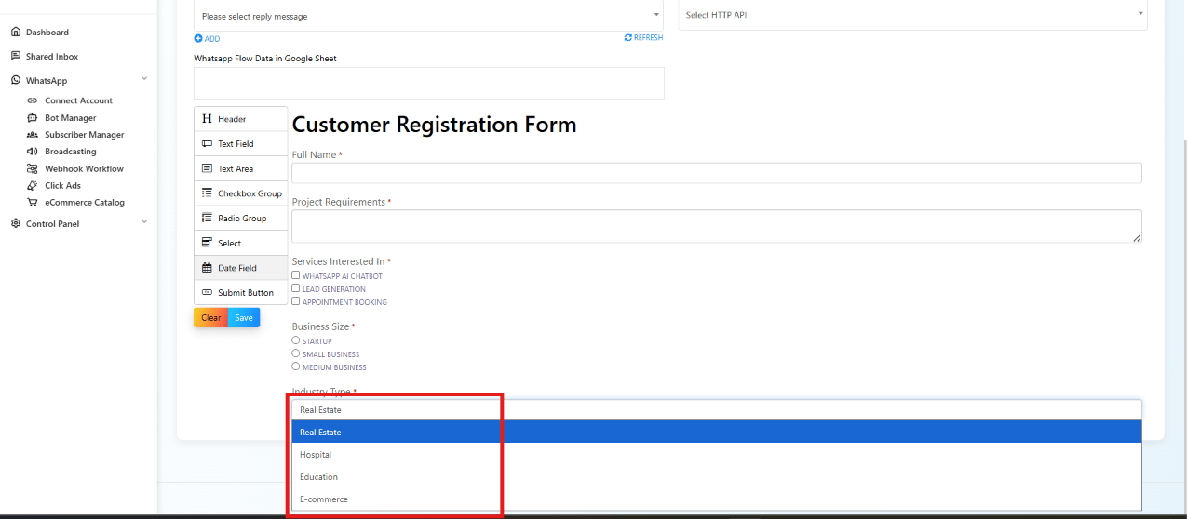Click the Broadcasting megaphone icon

coord(33,152)
